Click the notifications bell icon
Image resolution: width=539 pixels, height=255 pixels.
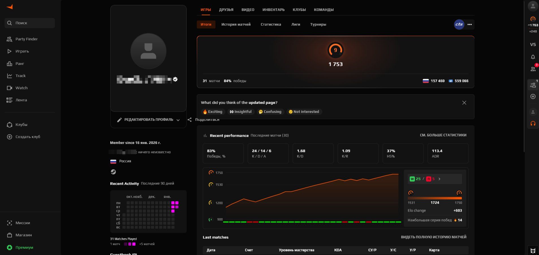[x=533, y=57]
